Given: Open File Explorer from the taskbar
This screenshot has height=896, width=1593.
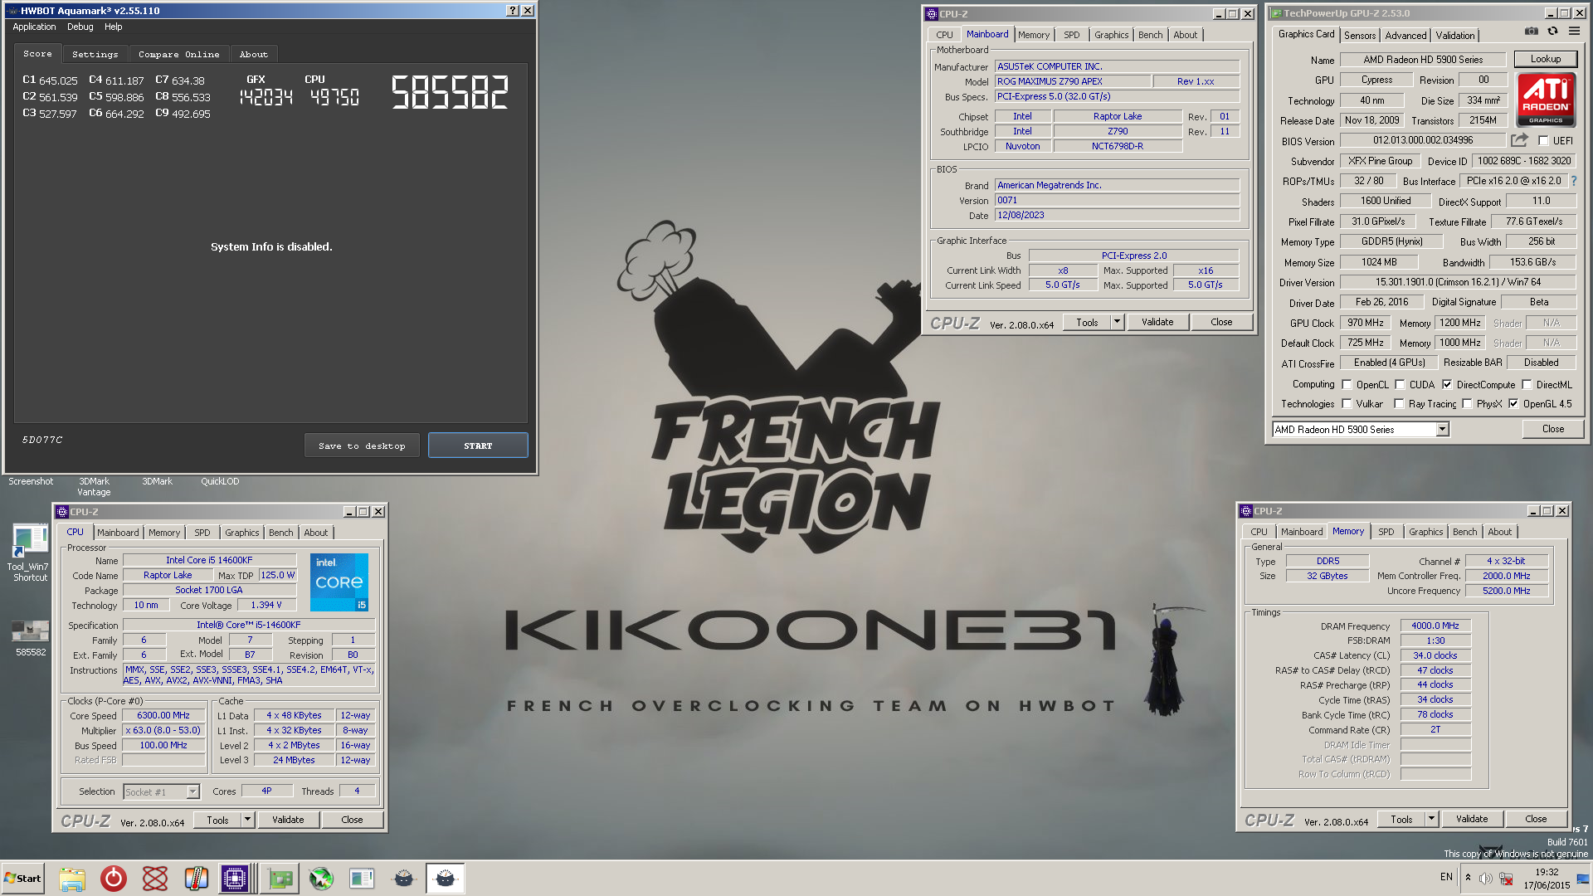Looking at the screenshot, I should pyautogui.click(x=72, y=879).
